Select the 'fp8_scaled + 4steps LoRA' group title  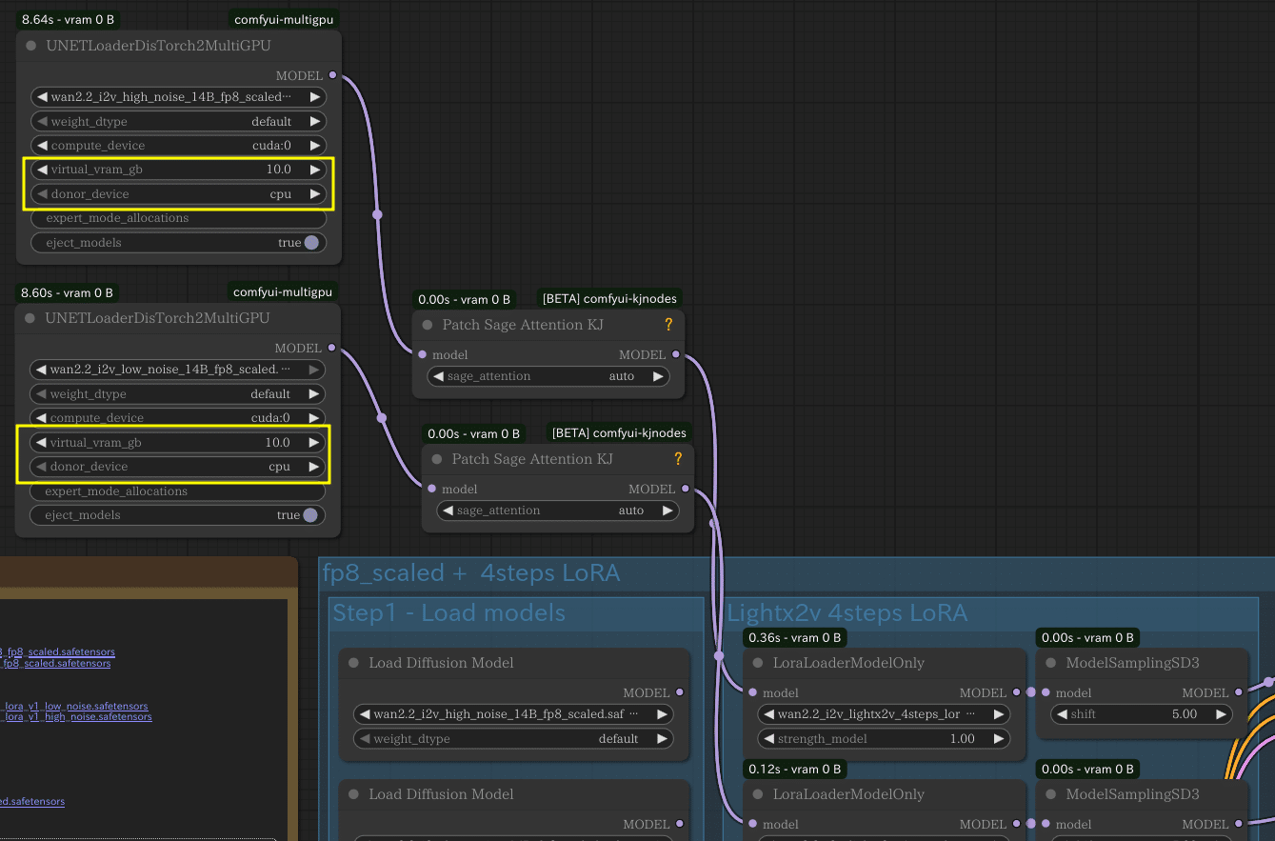(471, 572)
